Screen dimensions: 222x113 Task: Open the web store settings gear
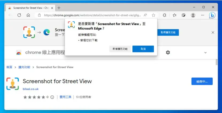click(168, 52)
